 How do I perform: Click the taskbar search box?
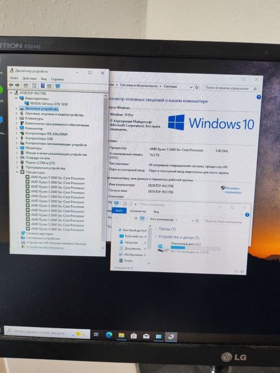[x=47, y=333]
